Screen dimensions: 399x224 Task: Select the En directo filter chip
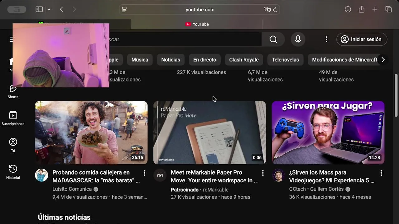(204, 60)
